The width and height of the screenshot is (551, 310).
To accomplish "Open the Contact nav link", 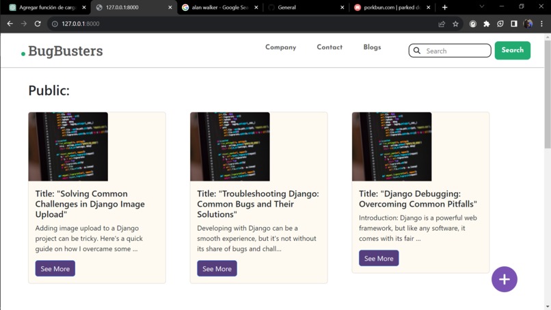I will pos(330,47).
